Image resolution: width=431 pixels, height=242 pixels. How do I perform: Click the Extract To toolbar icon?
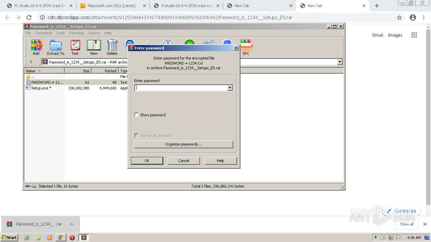tap(56, 47)
